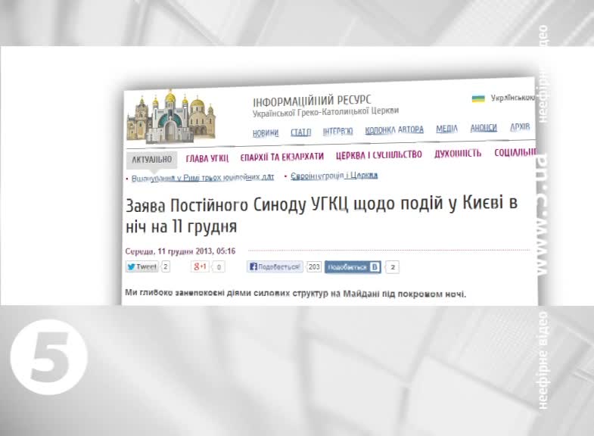
Task: Click the church logo image in header
Action: click(170, 117)
